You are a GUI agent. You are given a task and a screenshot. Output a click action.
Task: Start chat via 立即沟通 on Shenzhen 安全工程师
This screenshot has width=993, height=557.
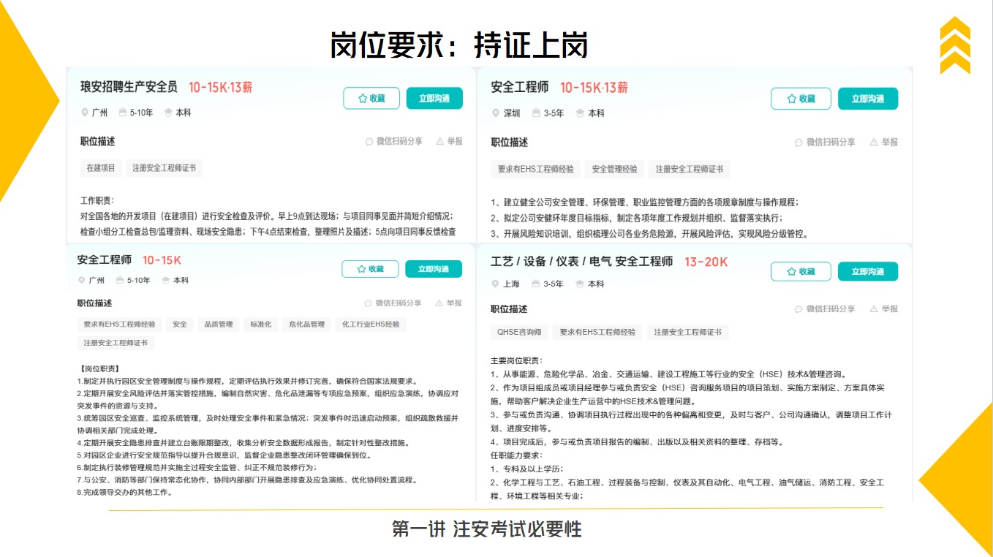[868, 99]
